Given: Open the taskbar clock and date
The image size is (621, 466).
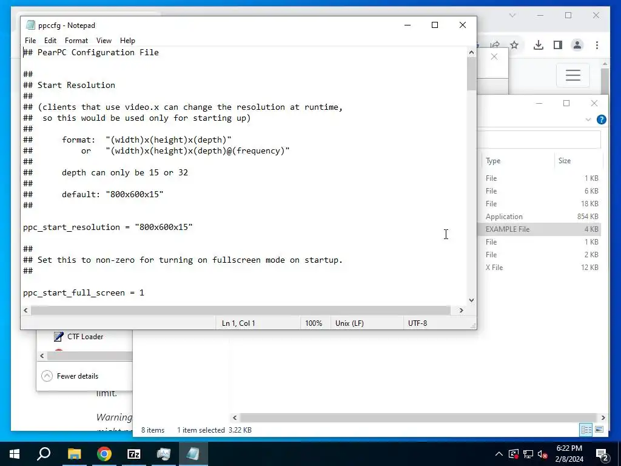Looking at the screenshot, I should [x=569, y=454].
